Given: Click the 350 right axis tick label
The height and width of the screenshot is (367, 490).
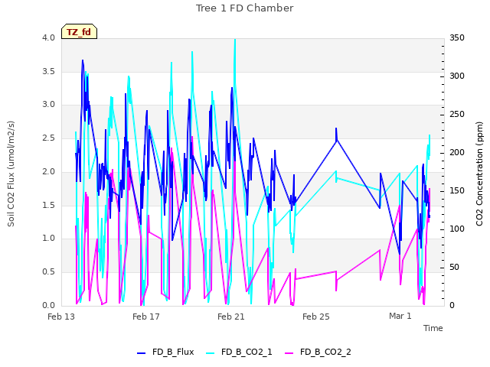Looking at the screenshot, I should pos(457,38).
